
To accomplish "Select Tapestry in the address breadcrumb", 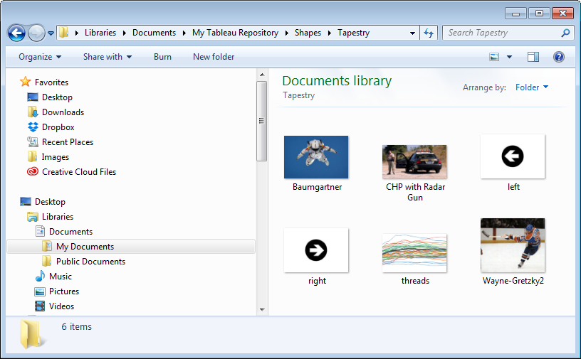I will [353, 33].
